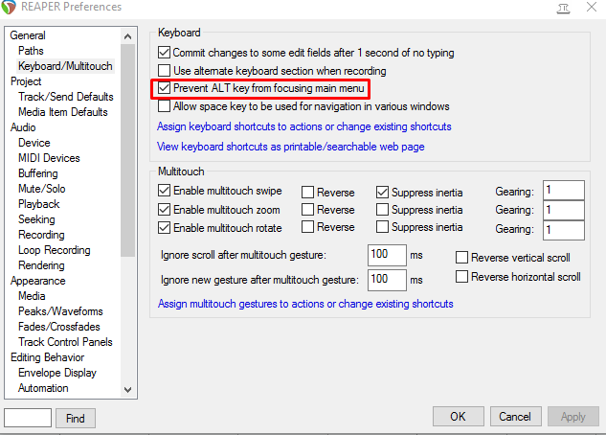Screen dimensions: 606x435
Task: Open Seeking preferences page
Action: point(36,219)
